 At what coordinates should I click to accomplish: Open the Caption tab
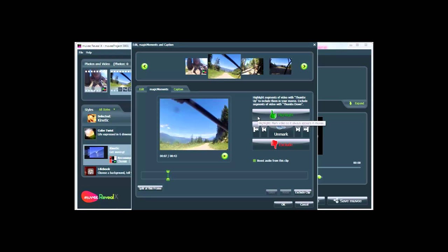point(178,89)
